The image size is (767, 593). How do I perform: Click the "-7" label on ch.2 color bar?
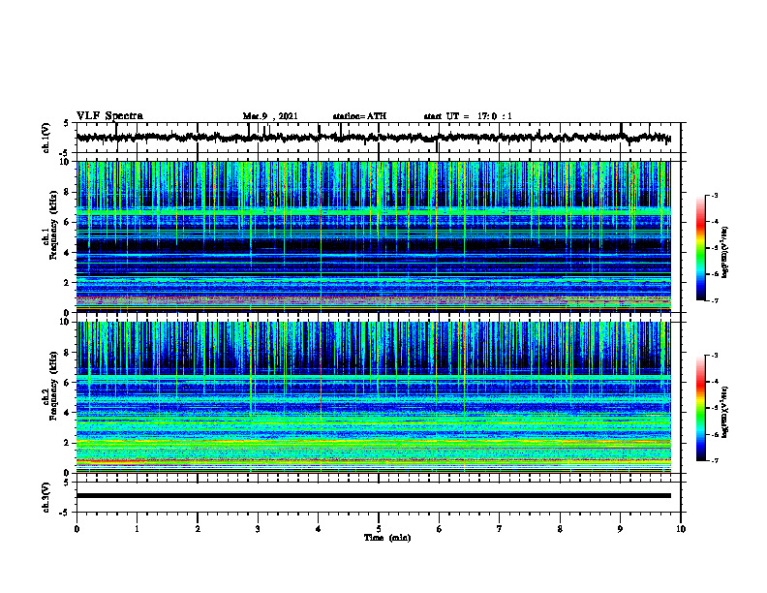pos(715,460)
